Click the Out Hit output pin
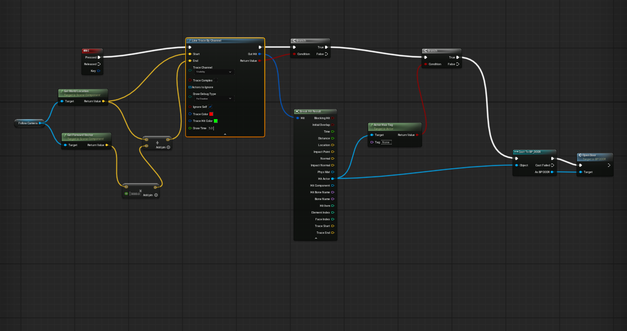 tap(259, 54)
